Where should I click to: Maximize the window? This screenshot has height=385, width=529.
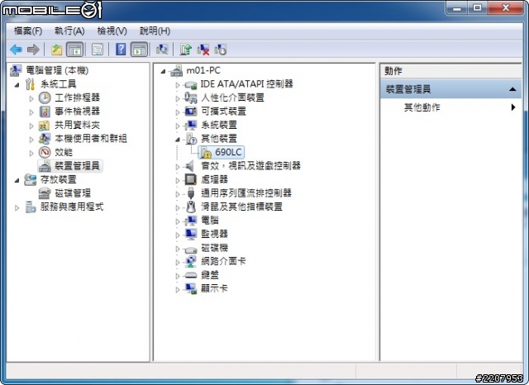[477, 7]
